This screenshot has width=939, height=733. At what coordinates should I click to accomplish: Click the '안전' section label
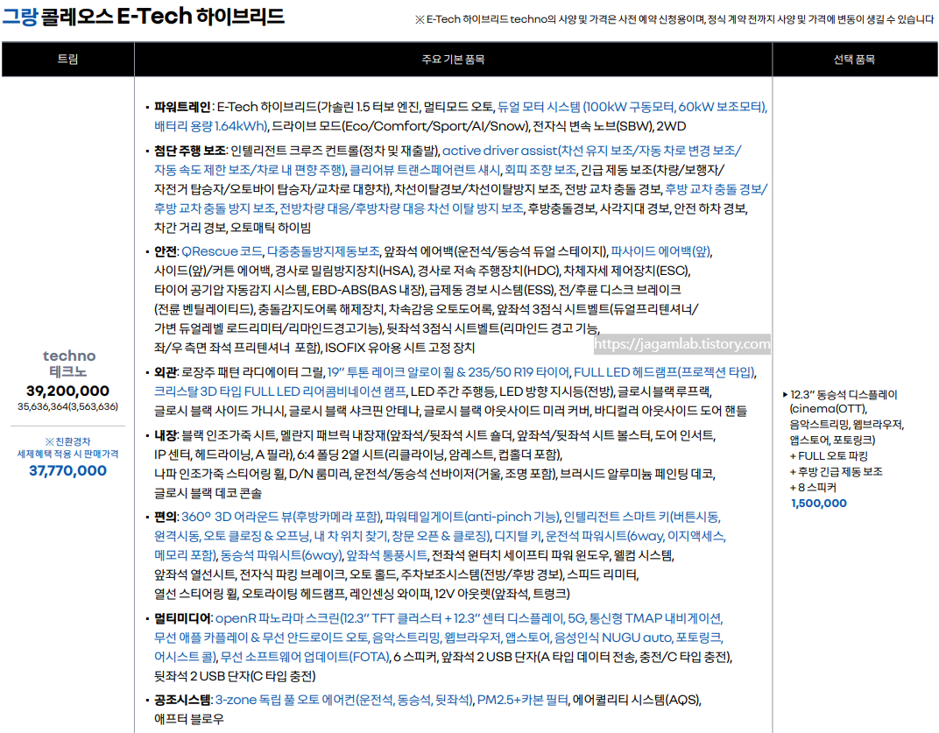point(166,251)
